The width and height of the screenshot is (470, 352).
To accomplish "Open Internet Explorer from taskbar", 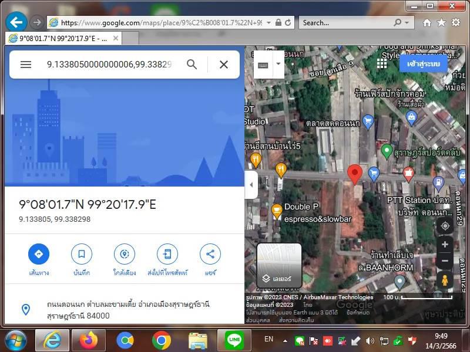I will coord(52,340).
